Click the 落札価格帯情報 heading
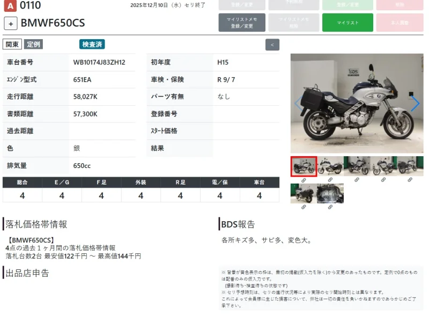The height and width of the screenshot is (322, 429). point(36,224)
